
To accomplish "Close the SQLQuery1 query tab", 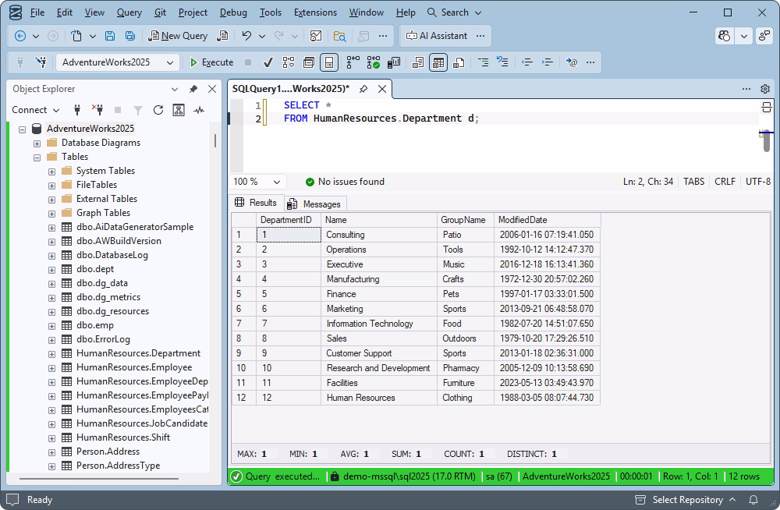I will 382,89.
